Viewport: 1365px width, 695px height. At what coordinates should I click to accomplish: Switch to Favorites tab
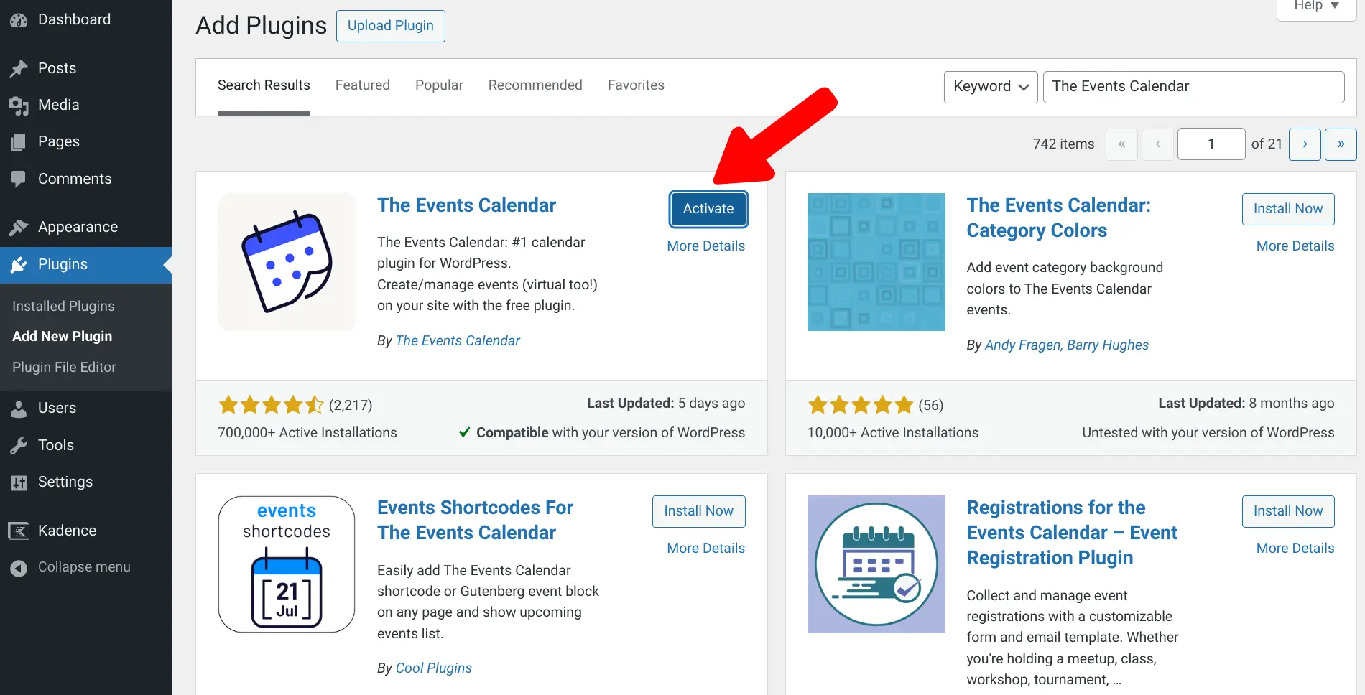click(x=636, y=85)
